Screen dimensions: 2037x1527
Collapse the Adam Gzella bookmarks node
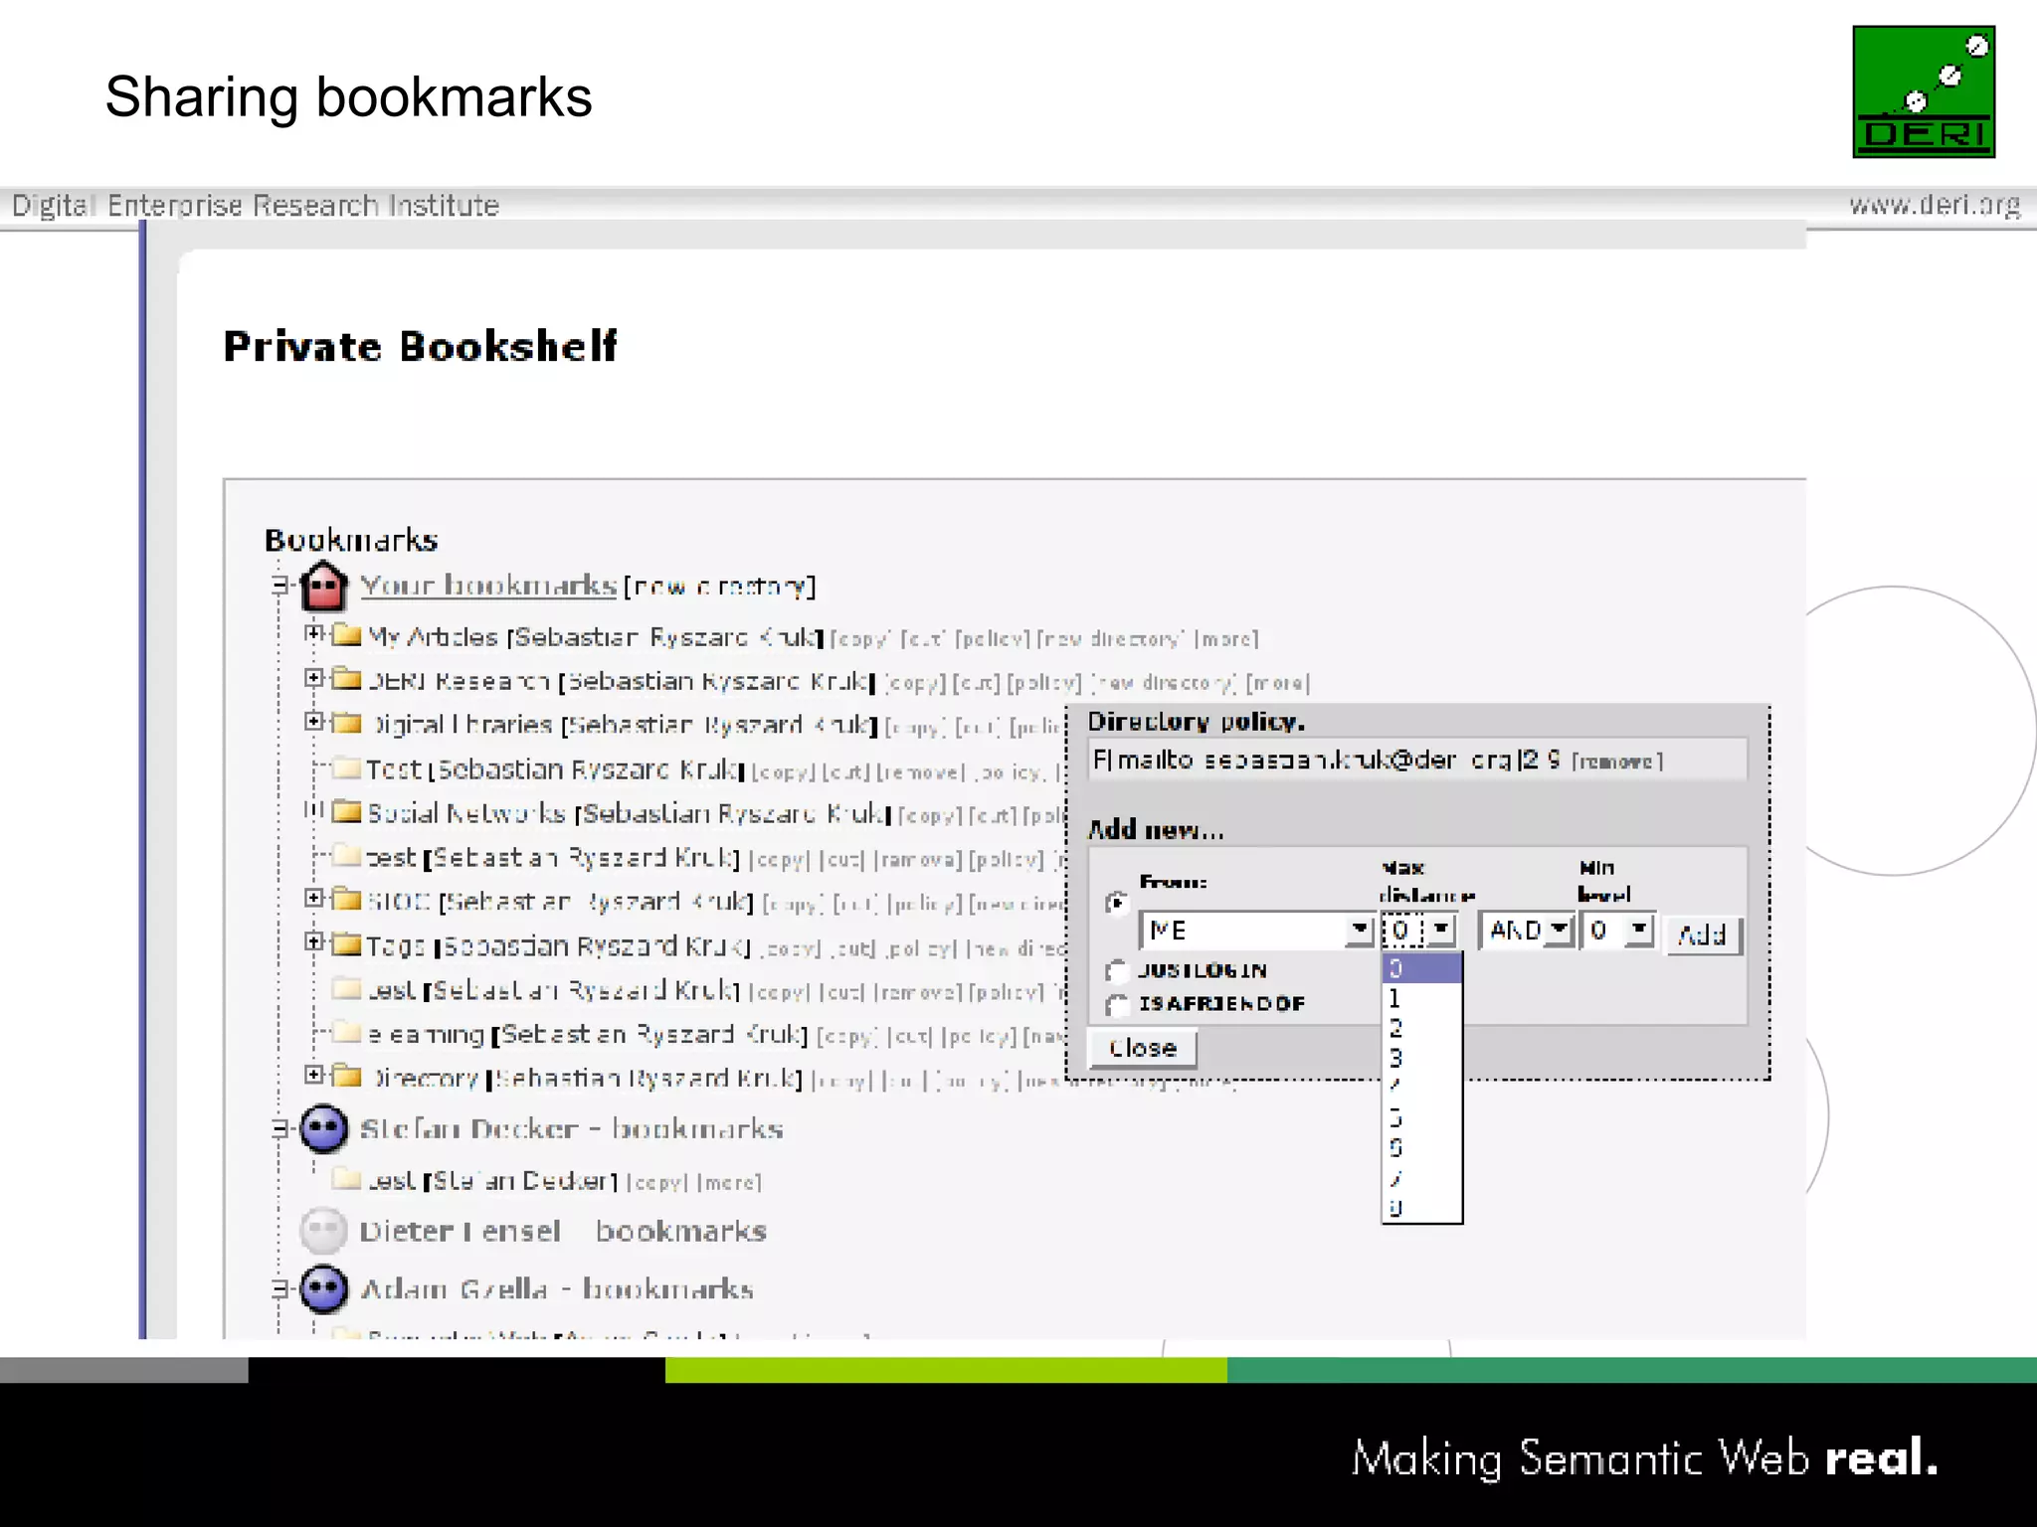[x=281, y=1288]
